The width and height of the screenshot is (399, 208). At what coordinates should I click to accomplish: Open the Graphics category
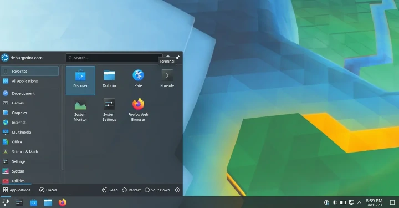tap(29, 113)
